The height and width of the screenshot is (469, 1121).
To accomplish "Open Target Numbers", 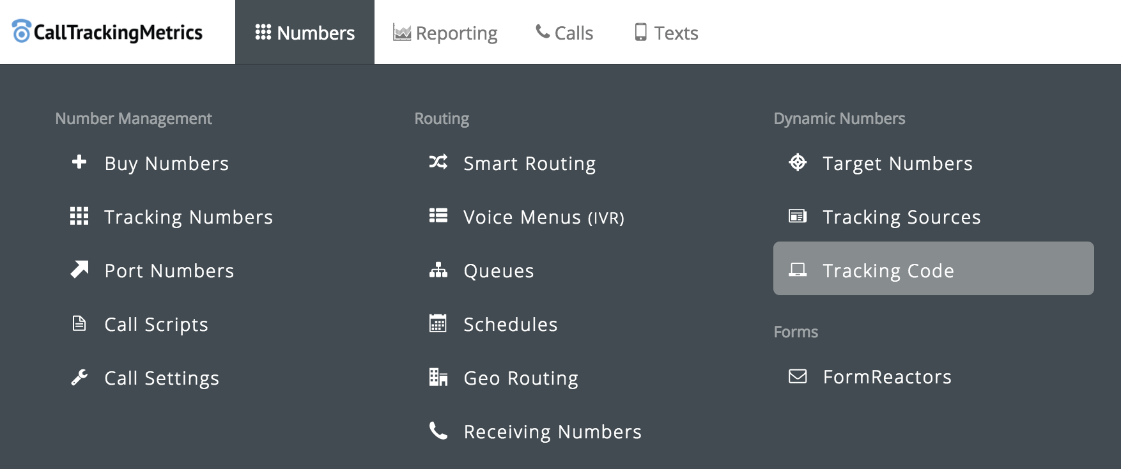I will click(x=898, y=164).
